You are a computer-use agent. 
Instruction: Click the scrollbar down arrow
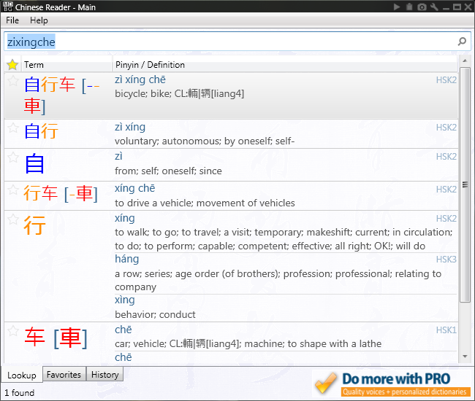coord(465,357)
